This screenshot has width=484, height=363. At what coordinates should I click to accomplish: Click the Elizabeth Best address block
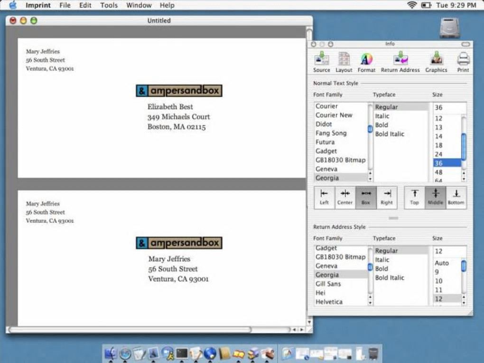point(178,117)
